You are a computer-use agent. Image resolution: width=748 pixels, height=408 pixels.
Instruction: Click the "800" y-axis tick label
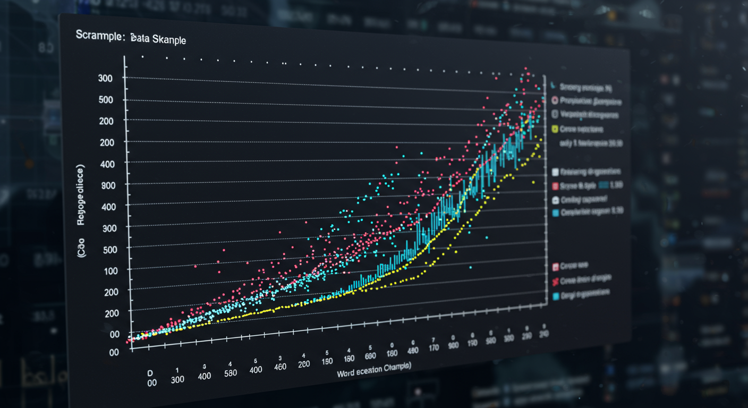coord(107,184)
